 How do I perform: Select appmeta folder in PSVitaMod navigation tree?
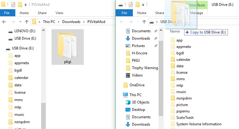point(19,63)
